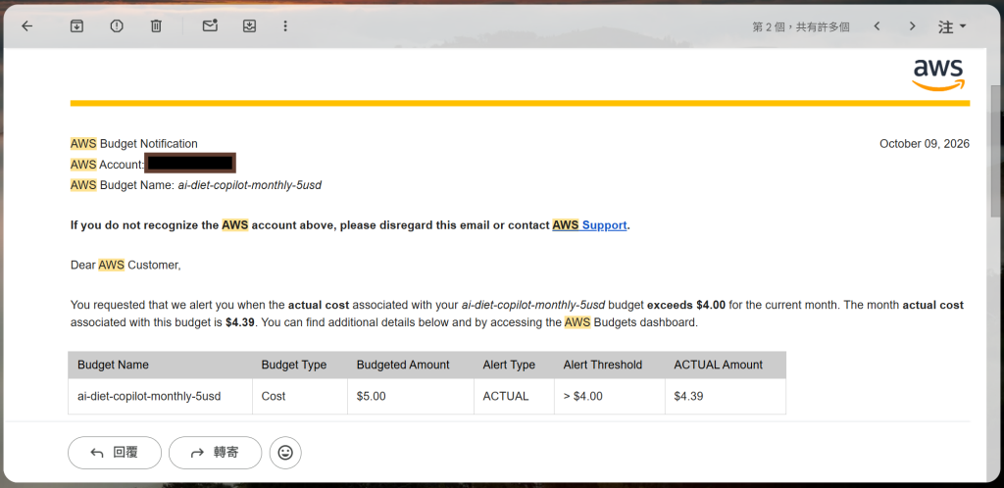Go back to the inbox with the back arrow

tap(26, 26)
